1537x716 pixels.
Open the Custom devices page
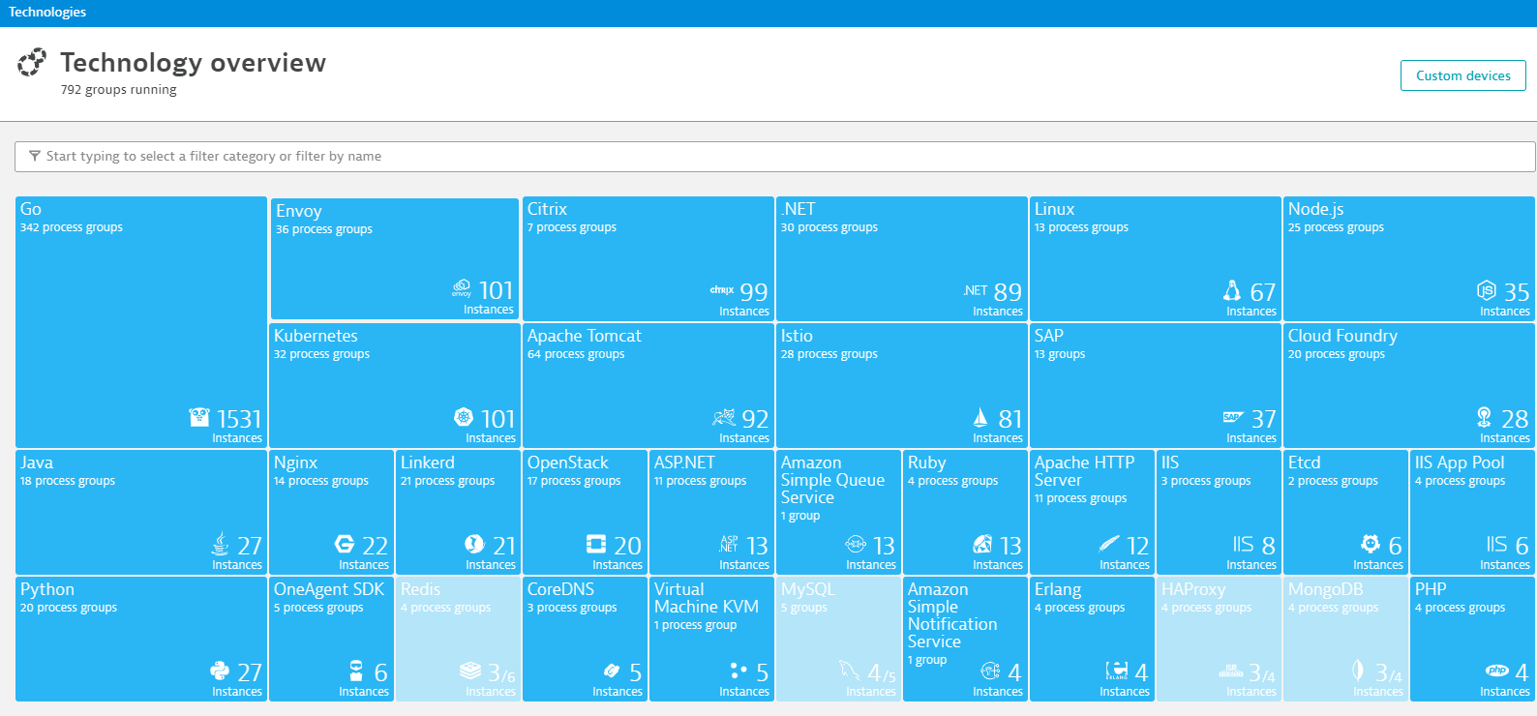pos(1462,75)
